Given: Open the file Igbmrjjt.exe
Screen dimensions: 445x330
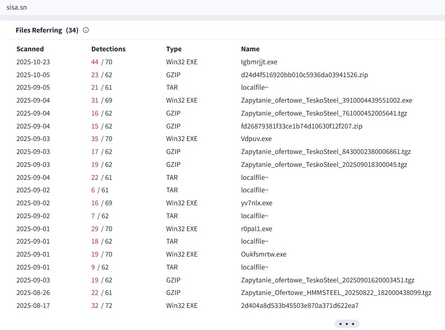Looking at the screenshot, I should pyautogui.click(x=259, y=62).
